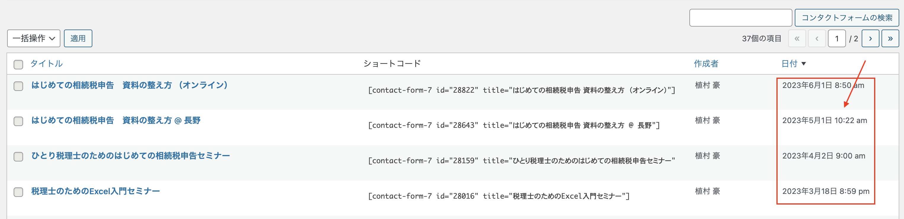The image size is (904, 219).
Task: Check the box for オンライン form row
Action: pyautogui.click(x=18, y=86)
